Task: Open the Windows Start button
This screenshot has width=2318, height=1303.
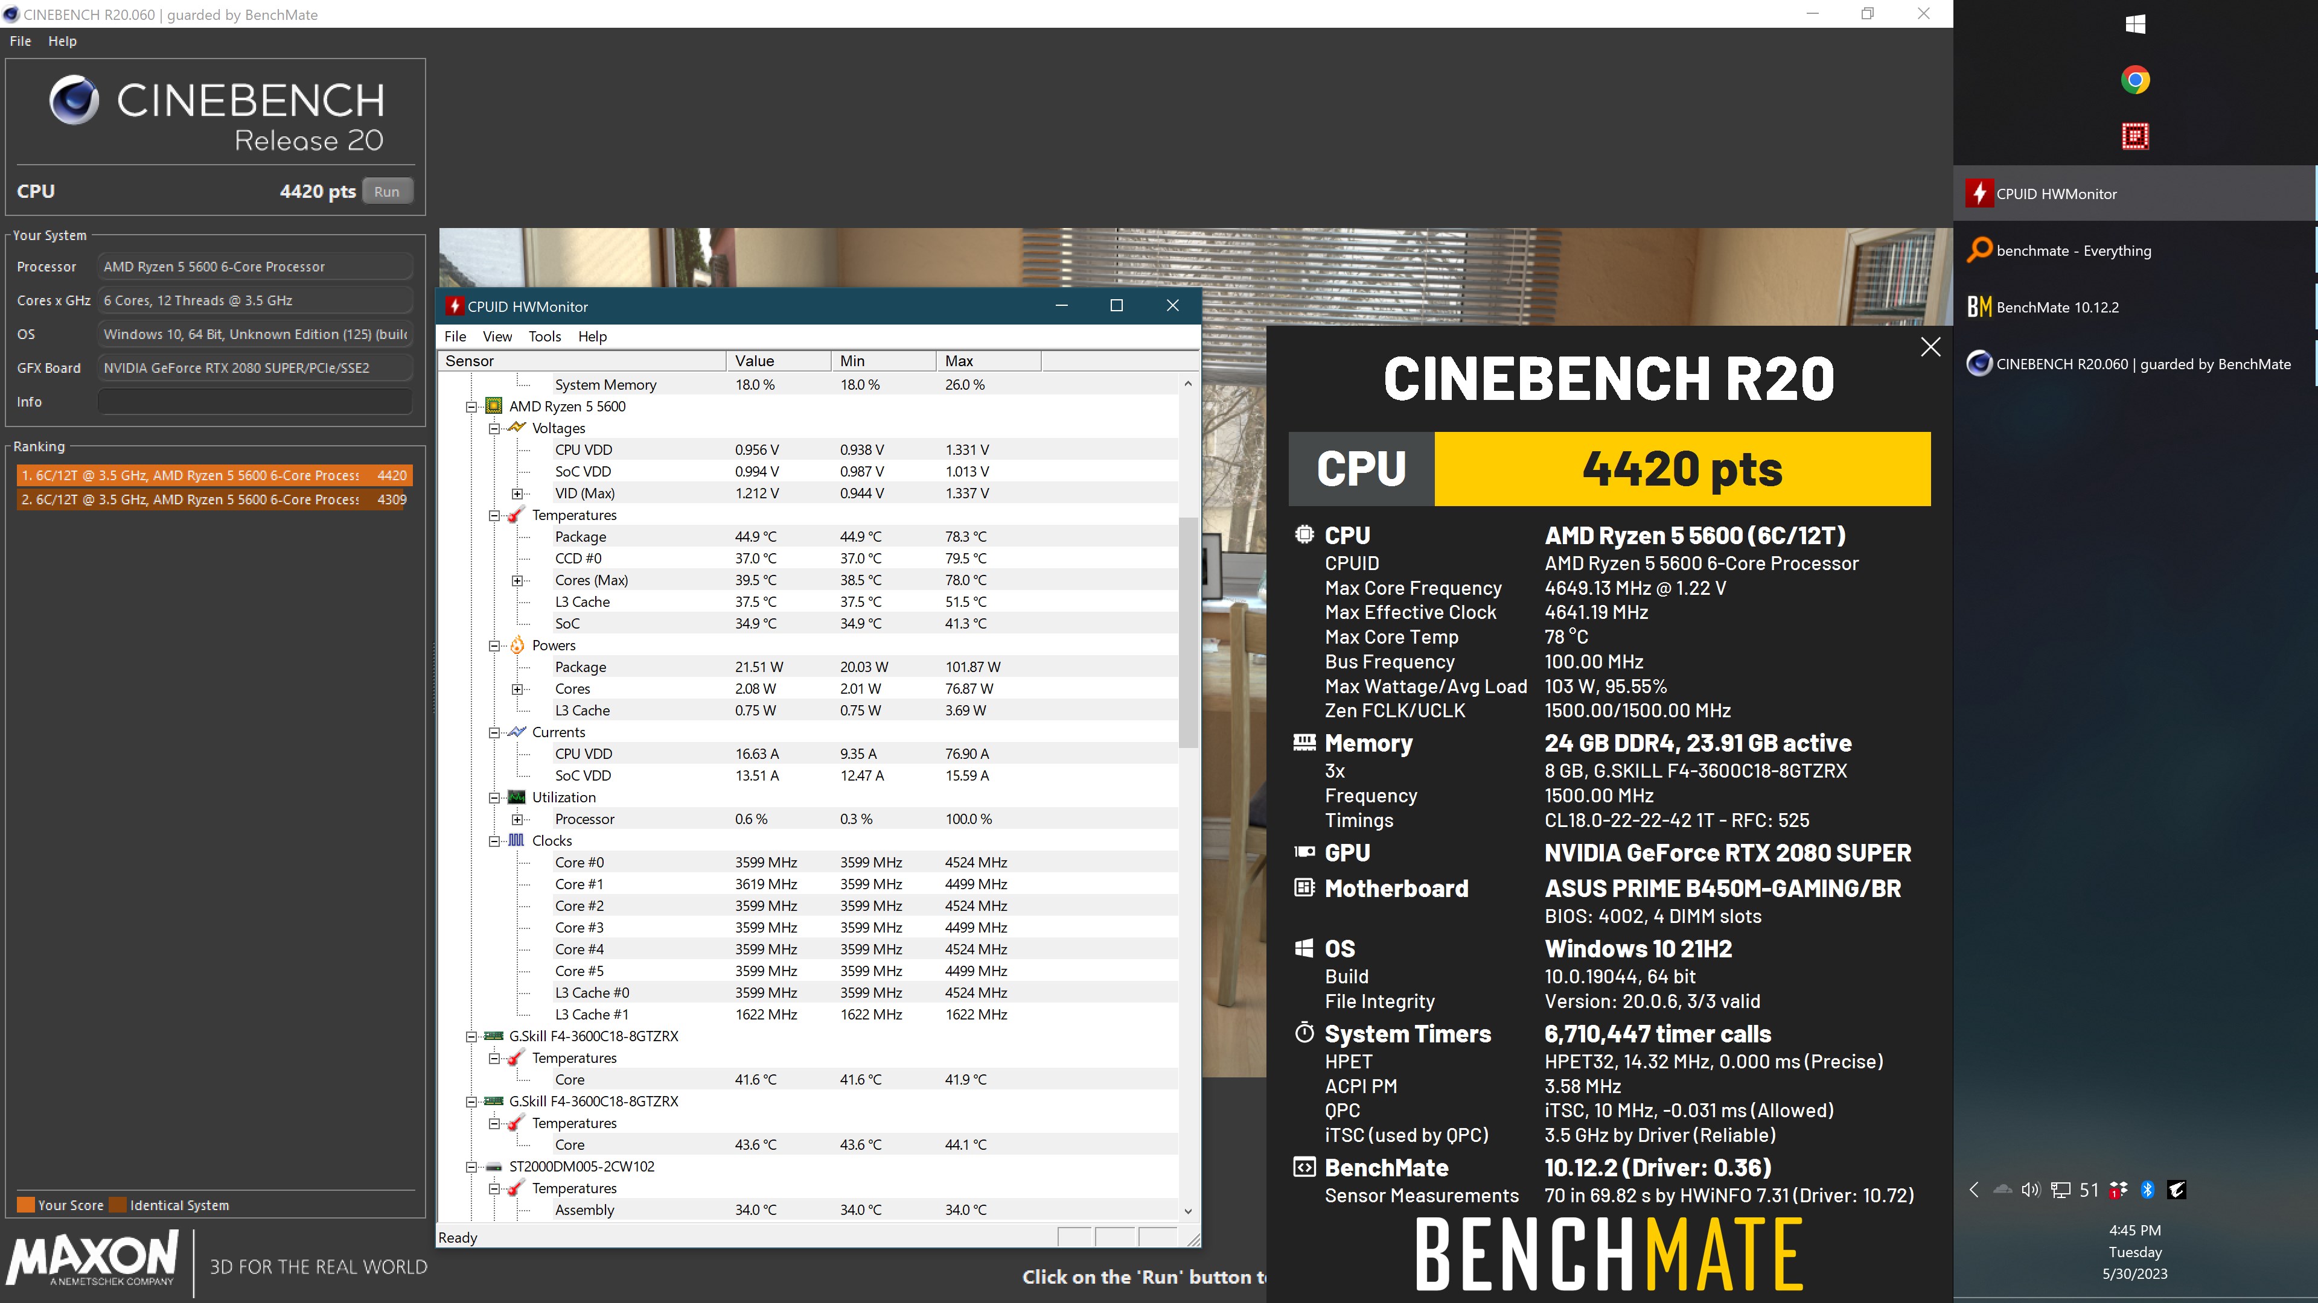Action: (x=2134, y=24)
